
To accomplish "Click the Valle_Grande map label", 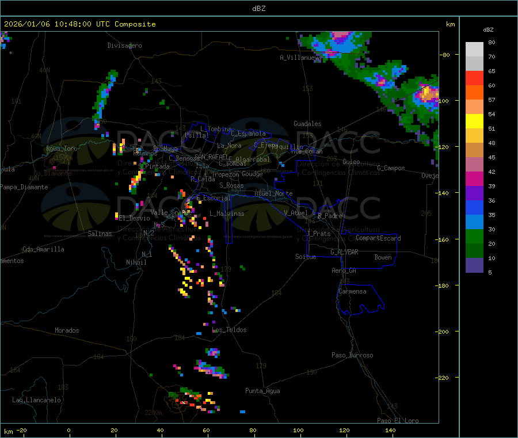I will [171, 212].
